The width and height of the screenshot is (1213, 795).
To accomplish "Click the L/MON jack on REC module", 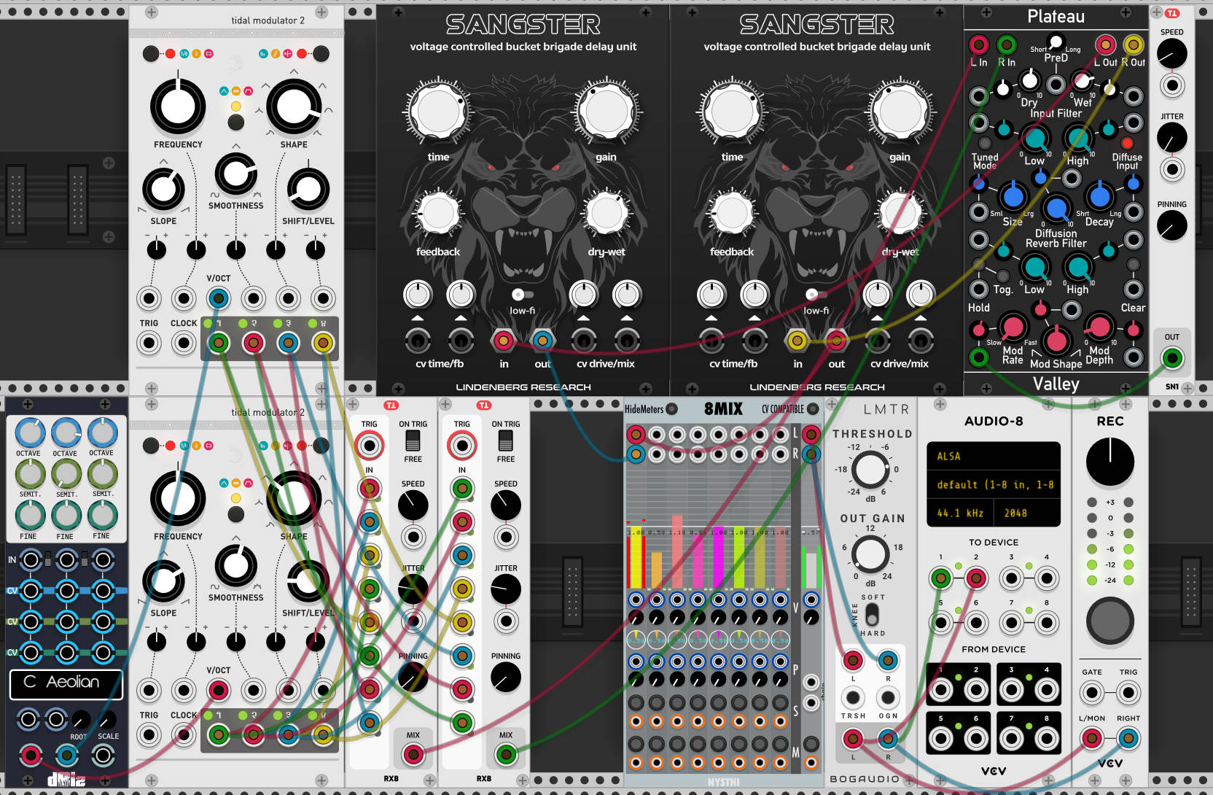I will (1091, 739).
